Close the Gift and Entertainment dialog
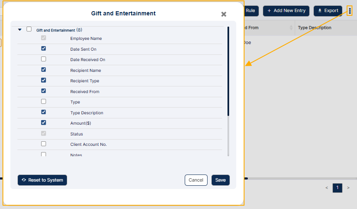This screenshot has height=209, width=357. click(x=224, y=15)
